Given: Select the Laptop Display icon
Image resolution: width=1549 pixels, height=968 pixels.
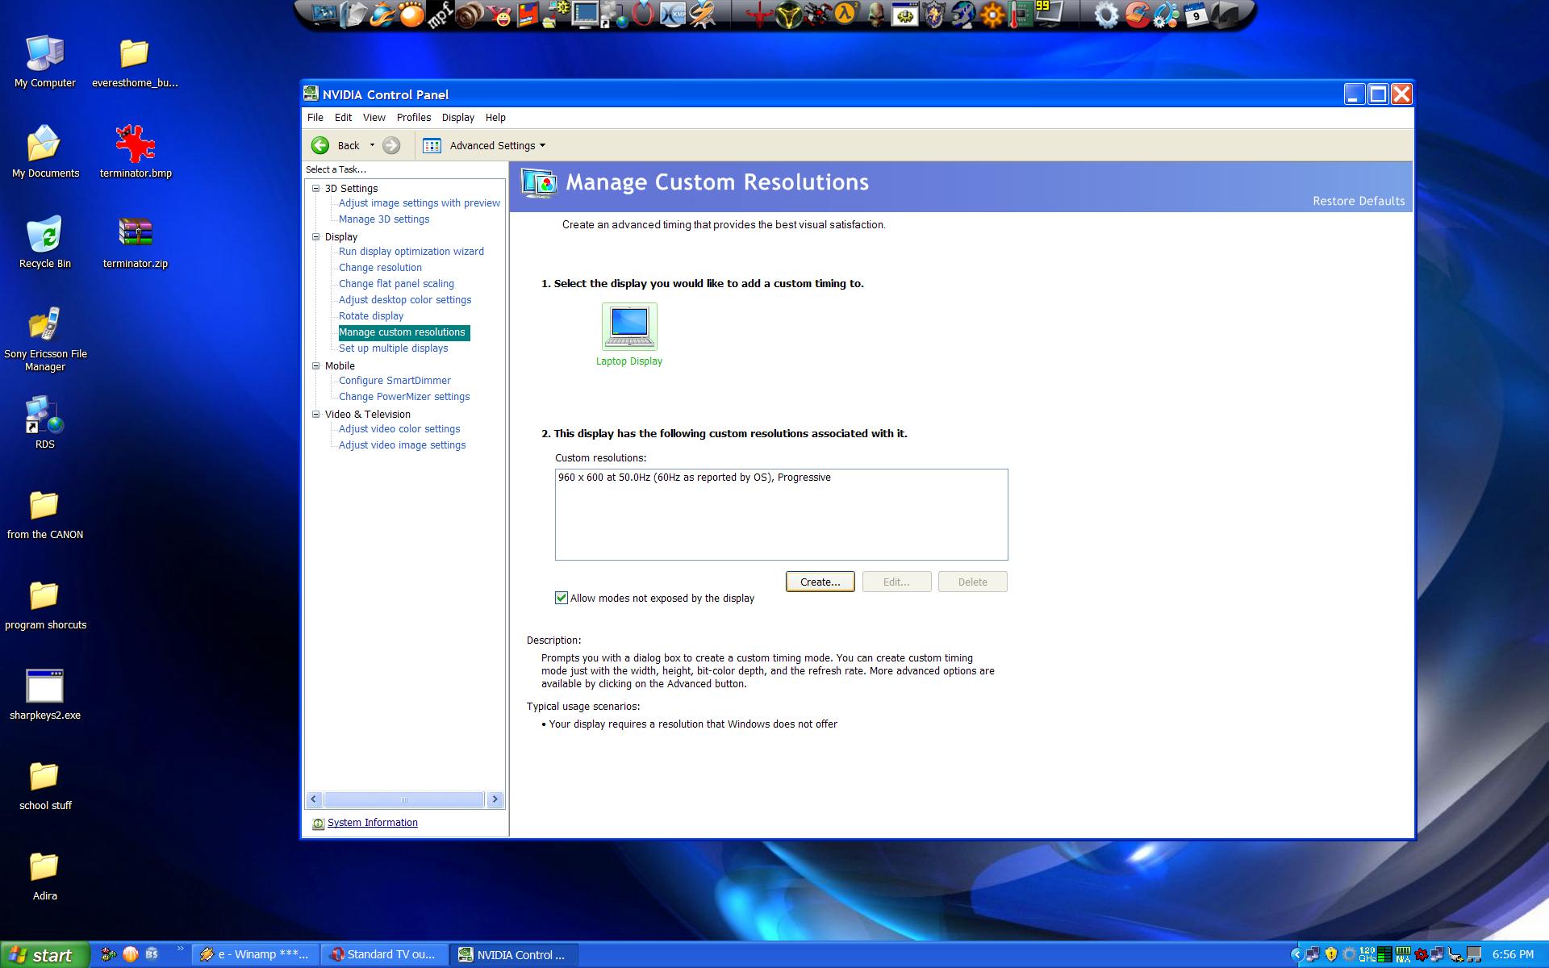Looking at the screenshot, I should tap(629, 327).
